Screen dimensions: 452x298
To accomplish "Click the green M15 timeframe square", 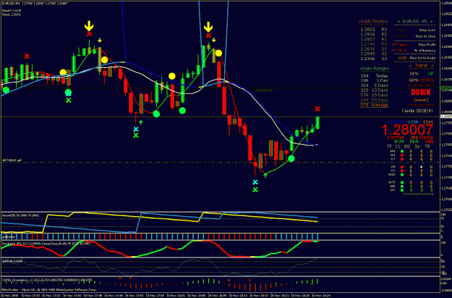I will coord(402,182).
